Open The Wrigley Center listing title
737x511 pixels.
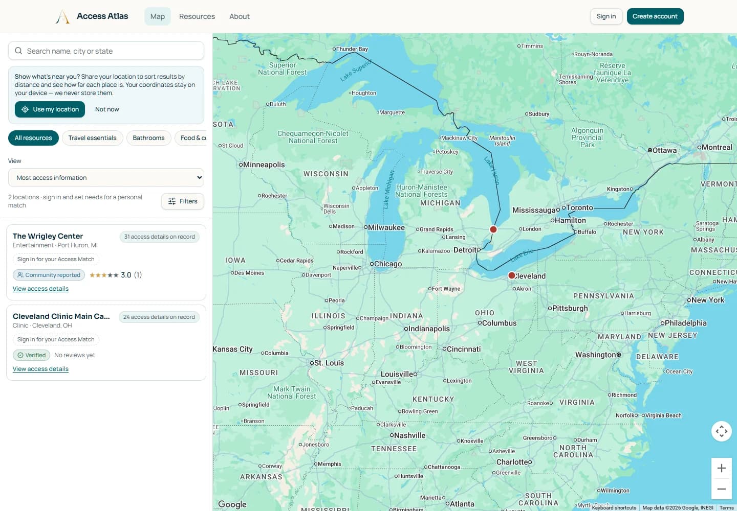tap(48, 236)
